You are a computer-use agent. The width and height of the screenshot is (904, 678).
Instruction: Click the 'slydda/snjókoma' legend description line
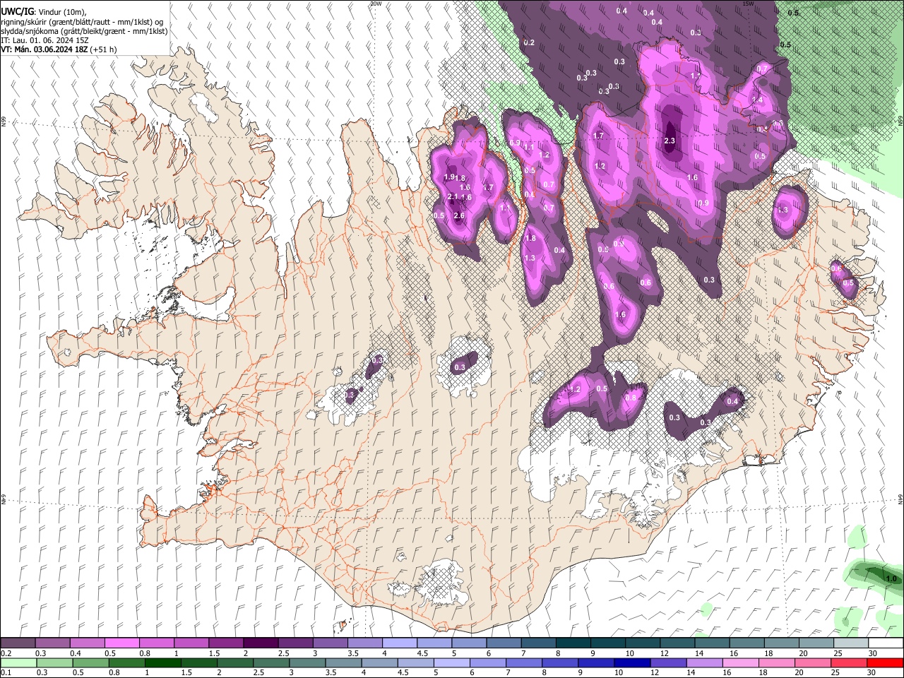(x=84, y=31)
